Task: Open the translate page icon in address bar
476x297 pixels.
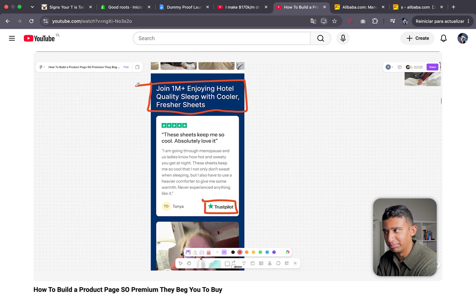Action: 313,21
